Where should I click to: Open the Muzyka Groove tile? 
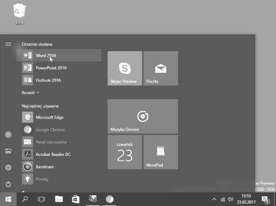click(143, 116)
